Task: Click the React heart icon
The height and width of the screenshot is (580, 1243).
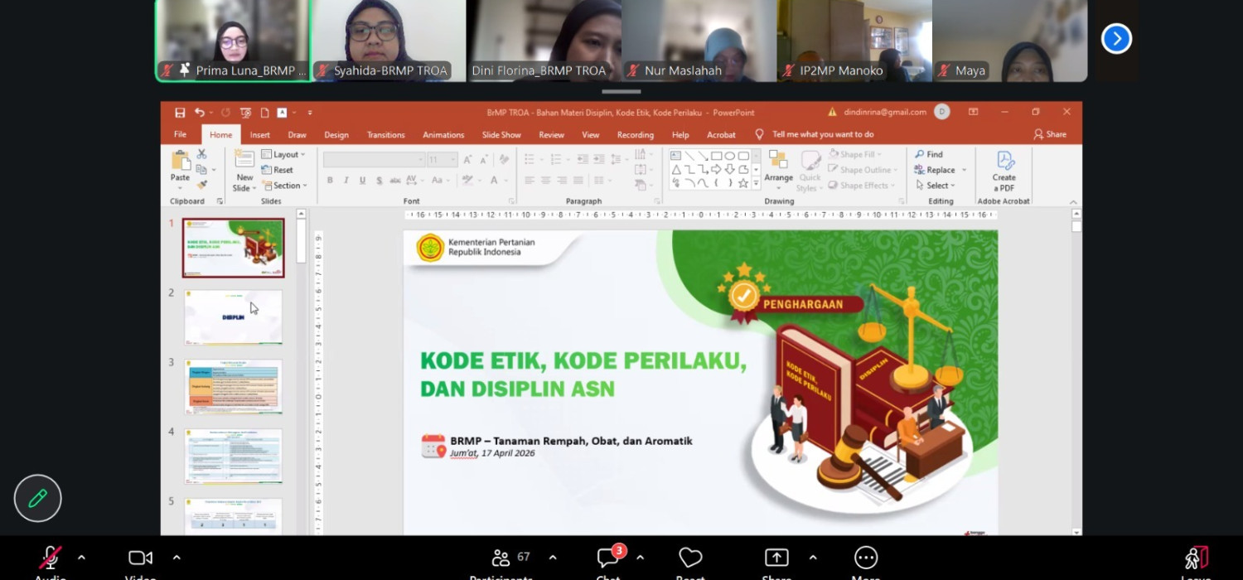Action: point(690,558)
